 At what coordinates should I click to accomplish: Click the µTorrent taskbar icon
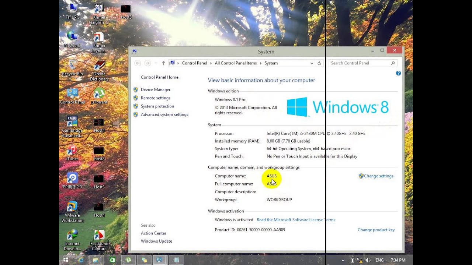point(129,260)
